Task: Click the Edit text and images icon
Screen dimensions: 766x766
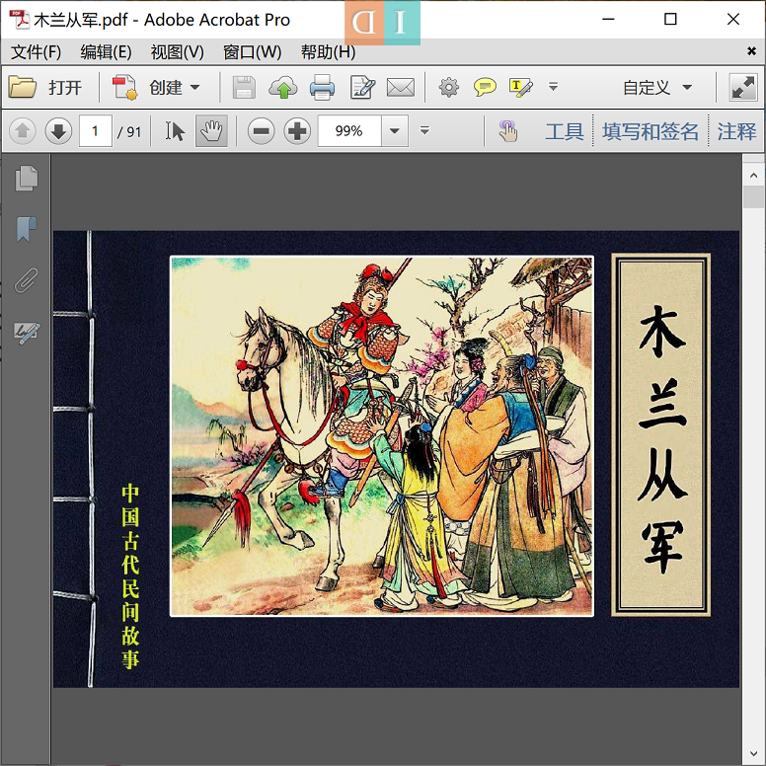Action: pyautogui.click(x=362, y=88)
